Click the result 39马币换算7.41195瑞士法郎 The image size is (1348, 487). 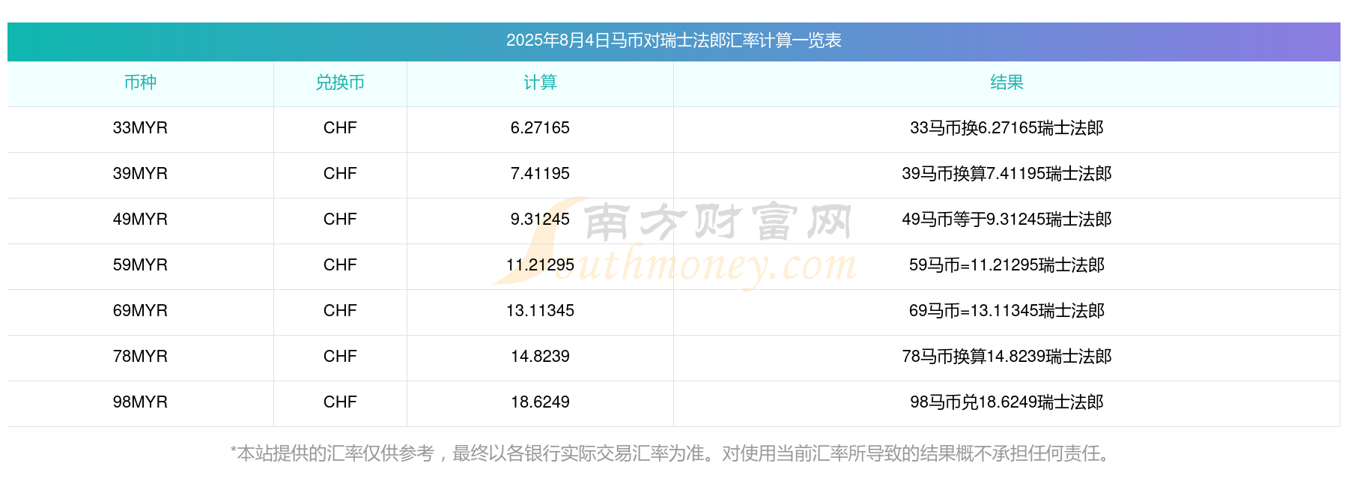pyautogui.click(x=1007, y=174)
